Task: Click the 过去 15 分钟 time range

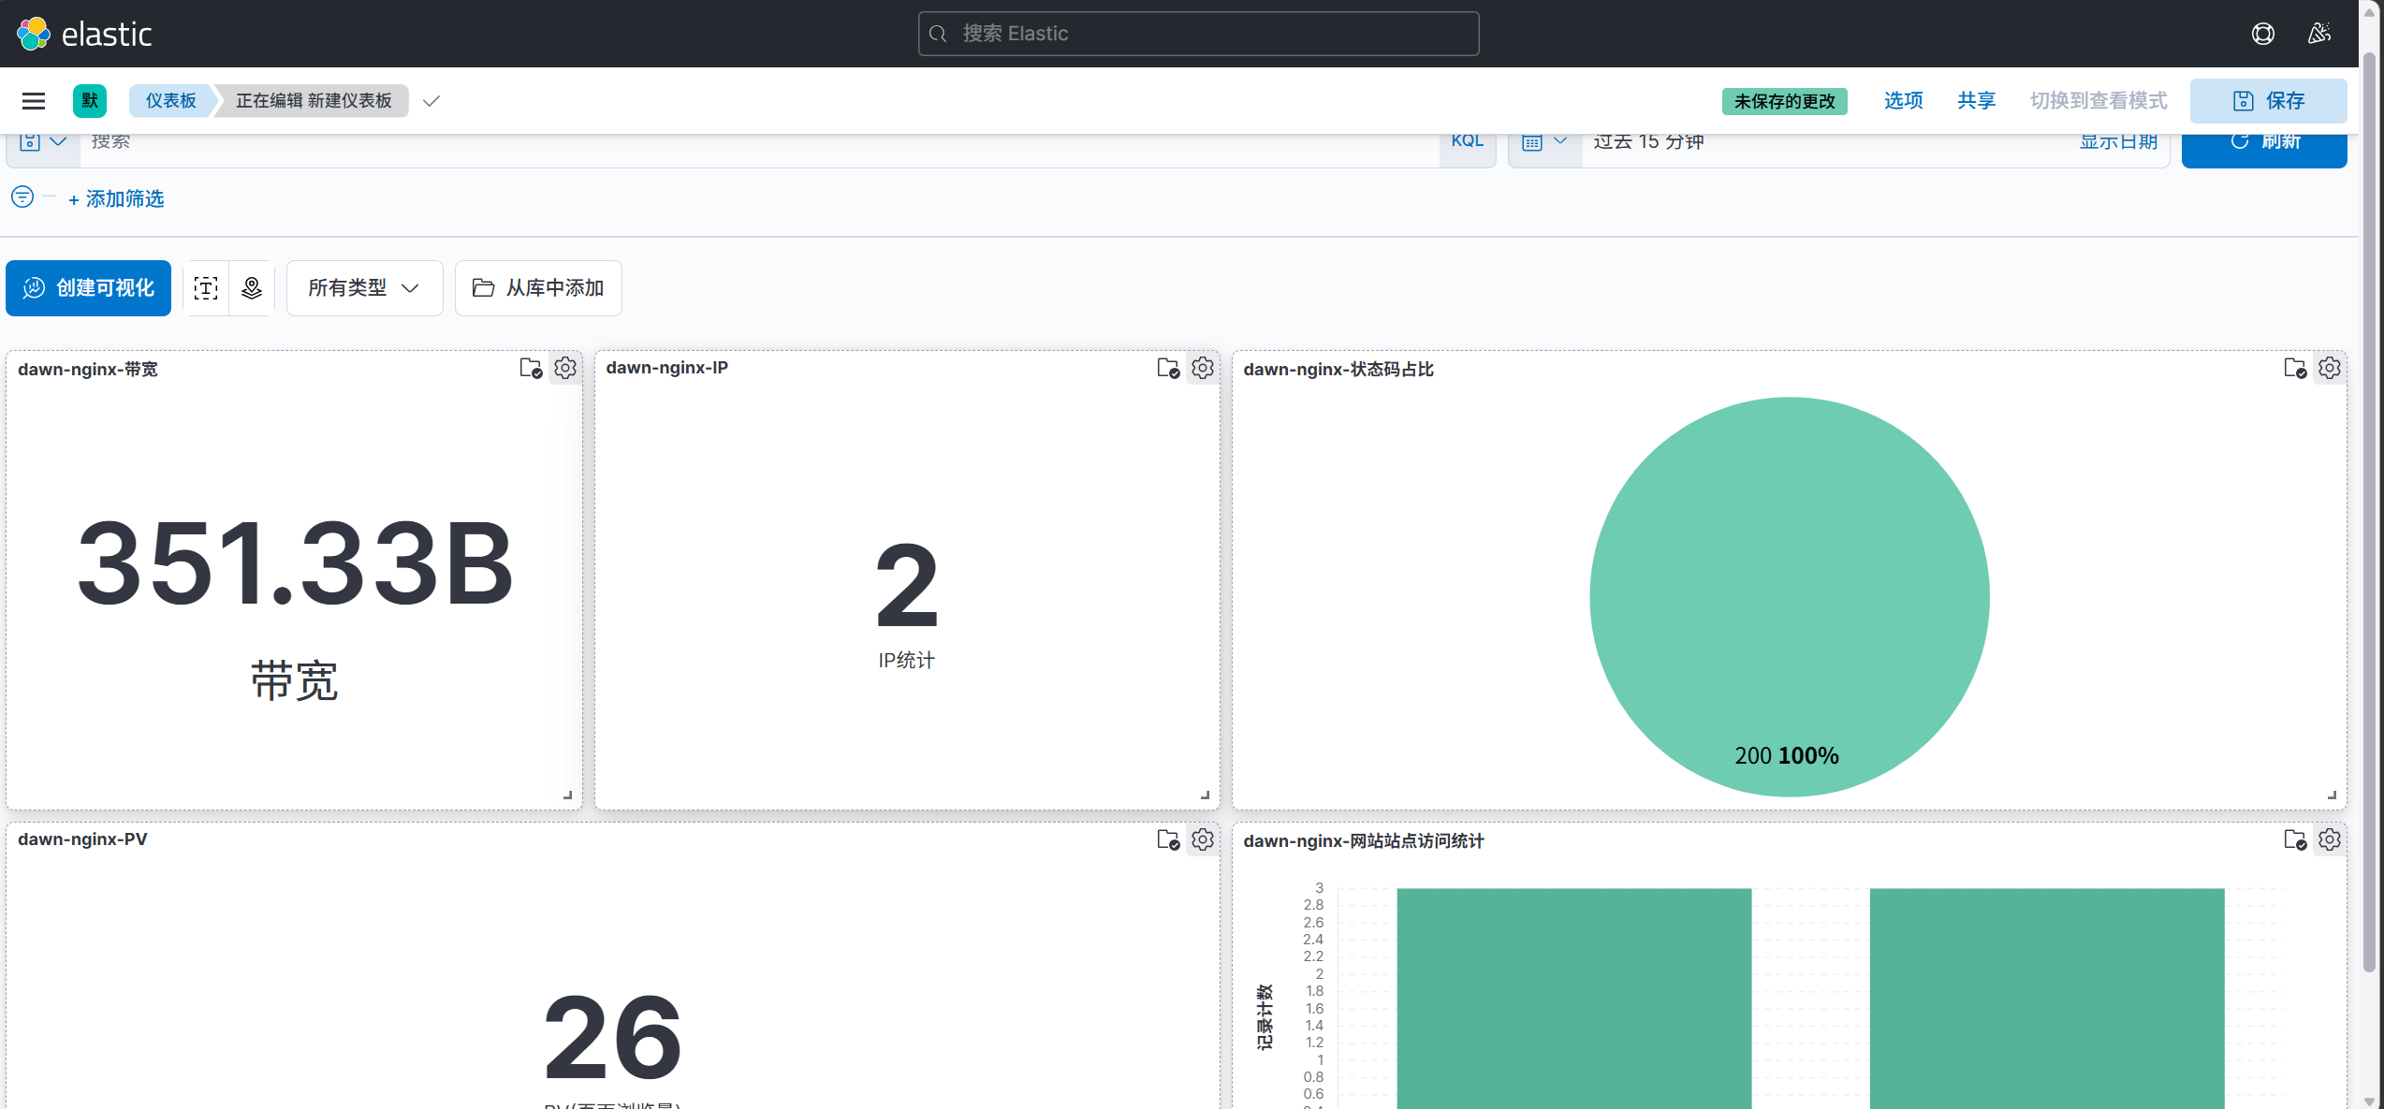Action: tap(1648, 142)
